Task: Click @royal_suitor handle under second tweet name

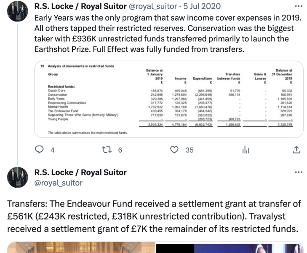Action: click(x=59, y=183)
